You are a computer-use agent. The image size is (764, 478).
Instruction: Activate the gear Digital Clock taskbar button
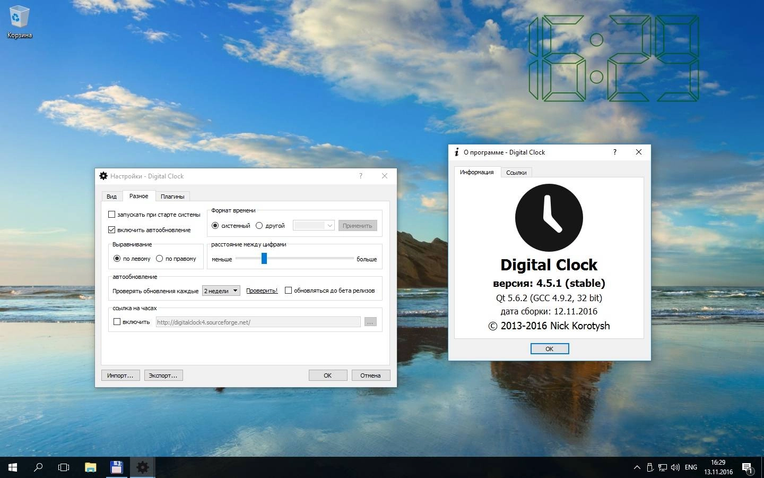142,467
